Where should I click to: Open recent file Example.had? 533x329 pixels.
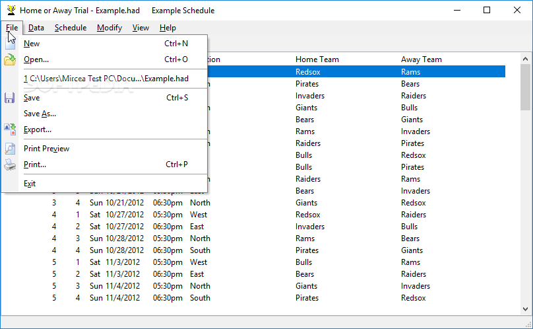click(x=104, y=79)
